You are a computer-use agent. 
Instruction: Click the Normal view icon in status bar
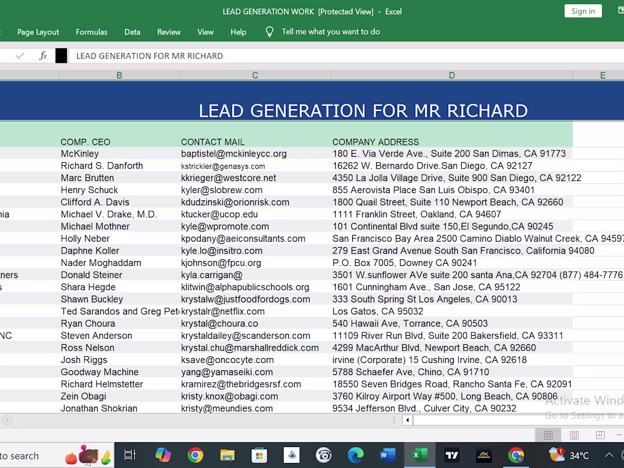(x=548, y=435)
